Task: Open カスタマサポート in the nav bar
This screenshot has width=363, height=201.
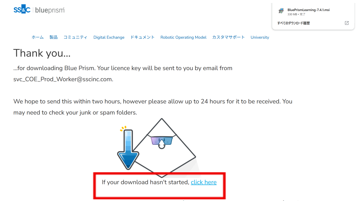Action: coord(229,37)
